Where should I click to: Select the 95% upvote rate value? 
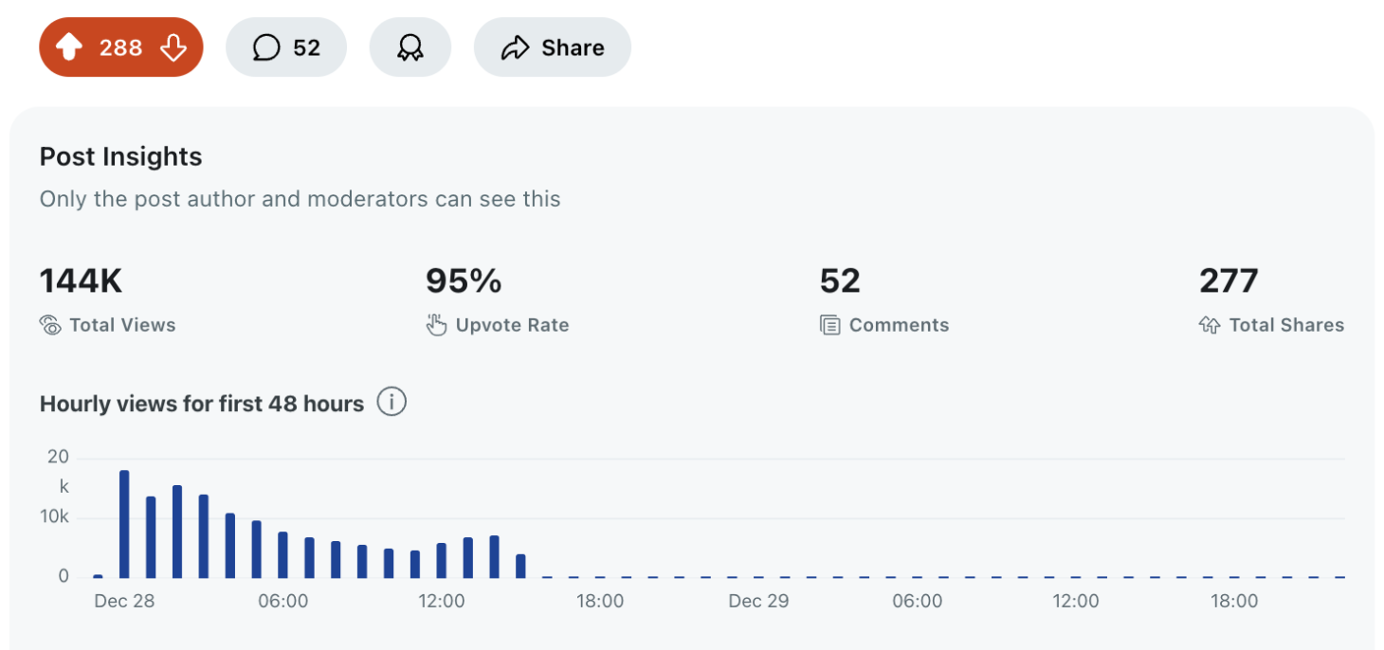click(464, 281)
